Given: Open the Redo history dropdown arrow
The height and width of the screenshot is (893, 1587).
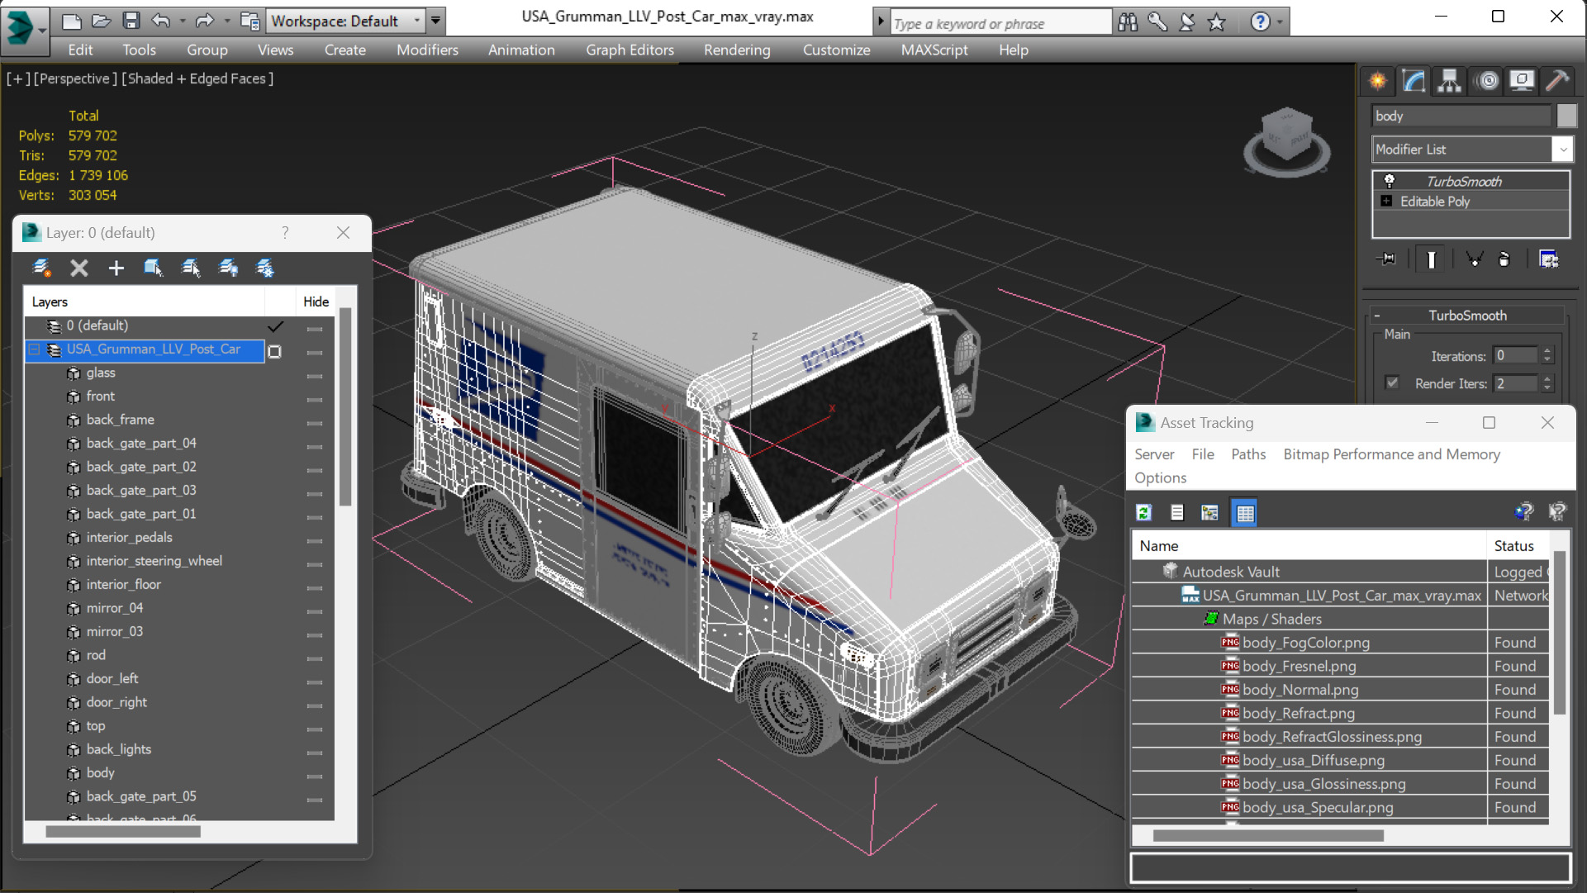Looking at the screenshot, I should 226,21.
